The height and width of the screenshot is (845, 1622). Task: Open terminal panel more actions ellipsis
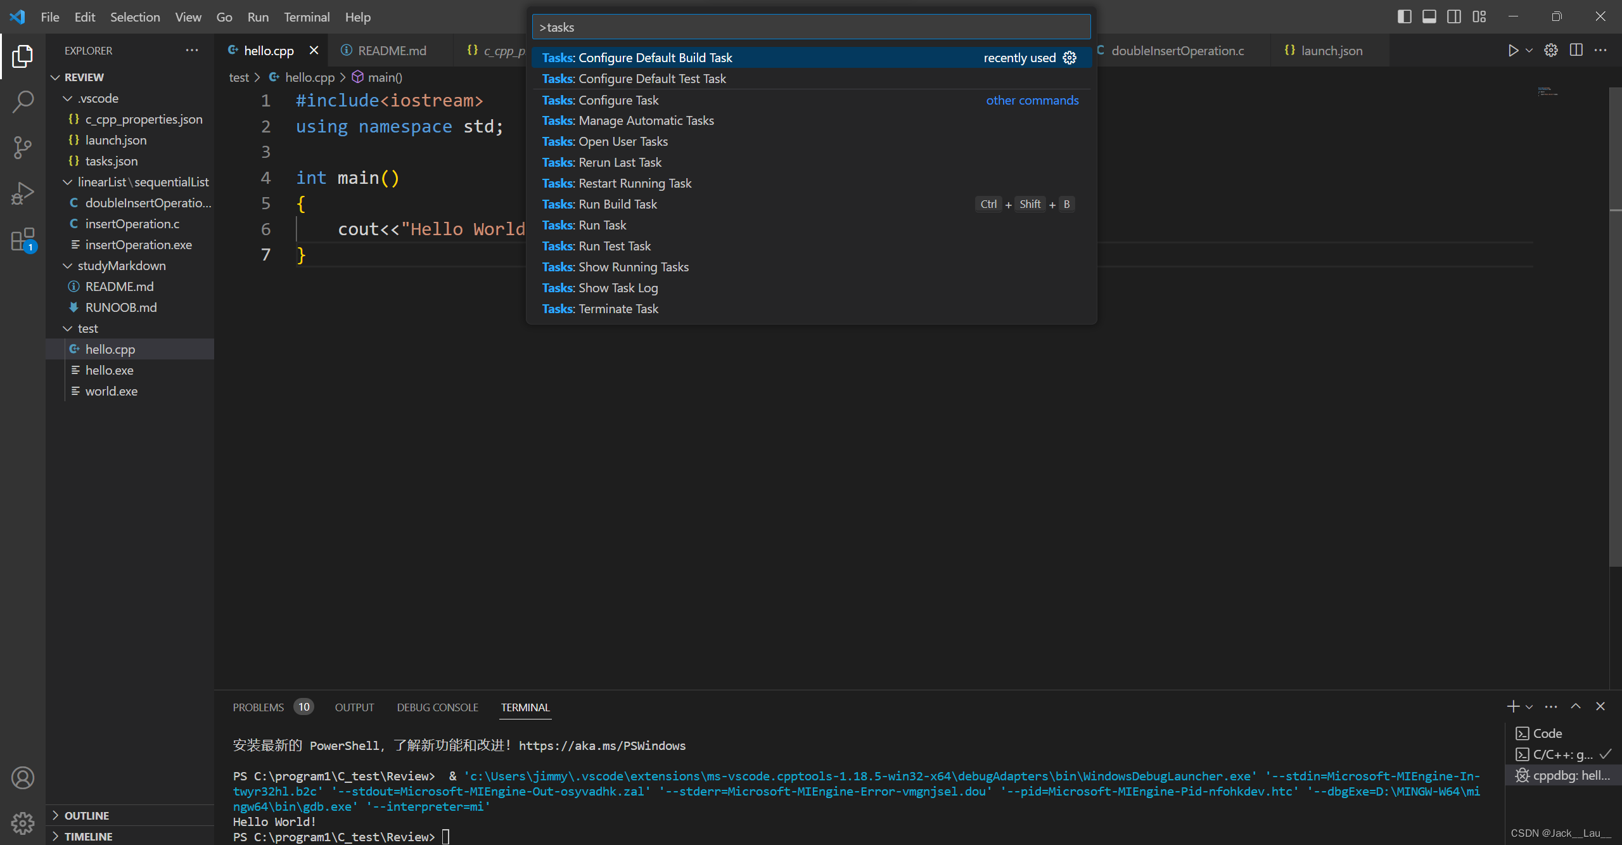(1551, 706)
